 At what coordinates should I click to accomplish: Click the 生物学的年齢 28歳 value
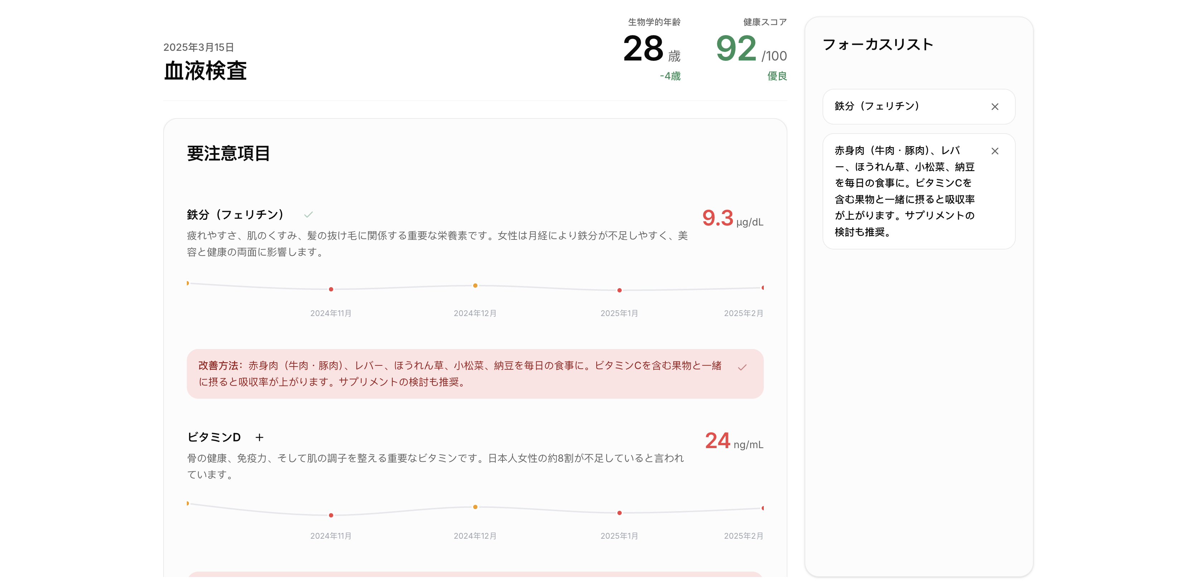pyautogui.click(x=644, y=49)
